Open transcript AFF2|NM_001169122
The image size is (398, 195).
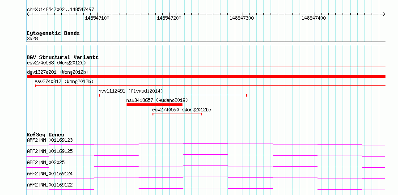(50, 185)
